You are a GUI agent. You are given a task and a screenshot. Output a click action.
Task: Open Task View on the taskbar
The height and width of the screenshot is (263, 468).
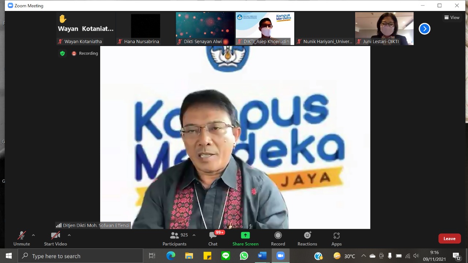pos(152,256)
